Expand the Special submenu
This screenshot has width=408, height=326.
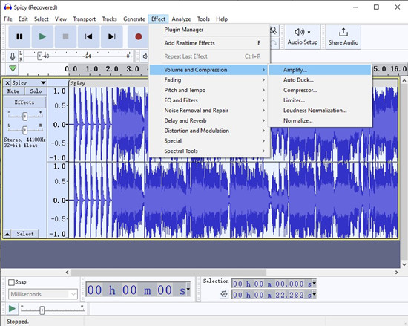(209, 141)
